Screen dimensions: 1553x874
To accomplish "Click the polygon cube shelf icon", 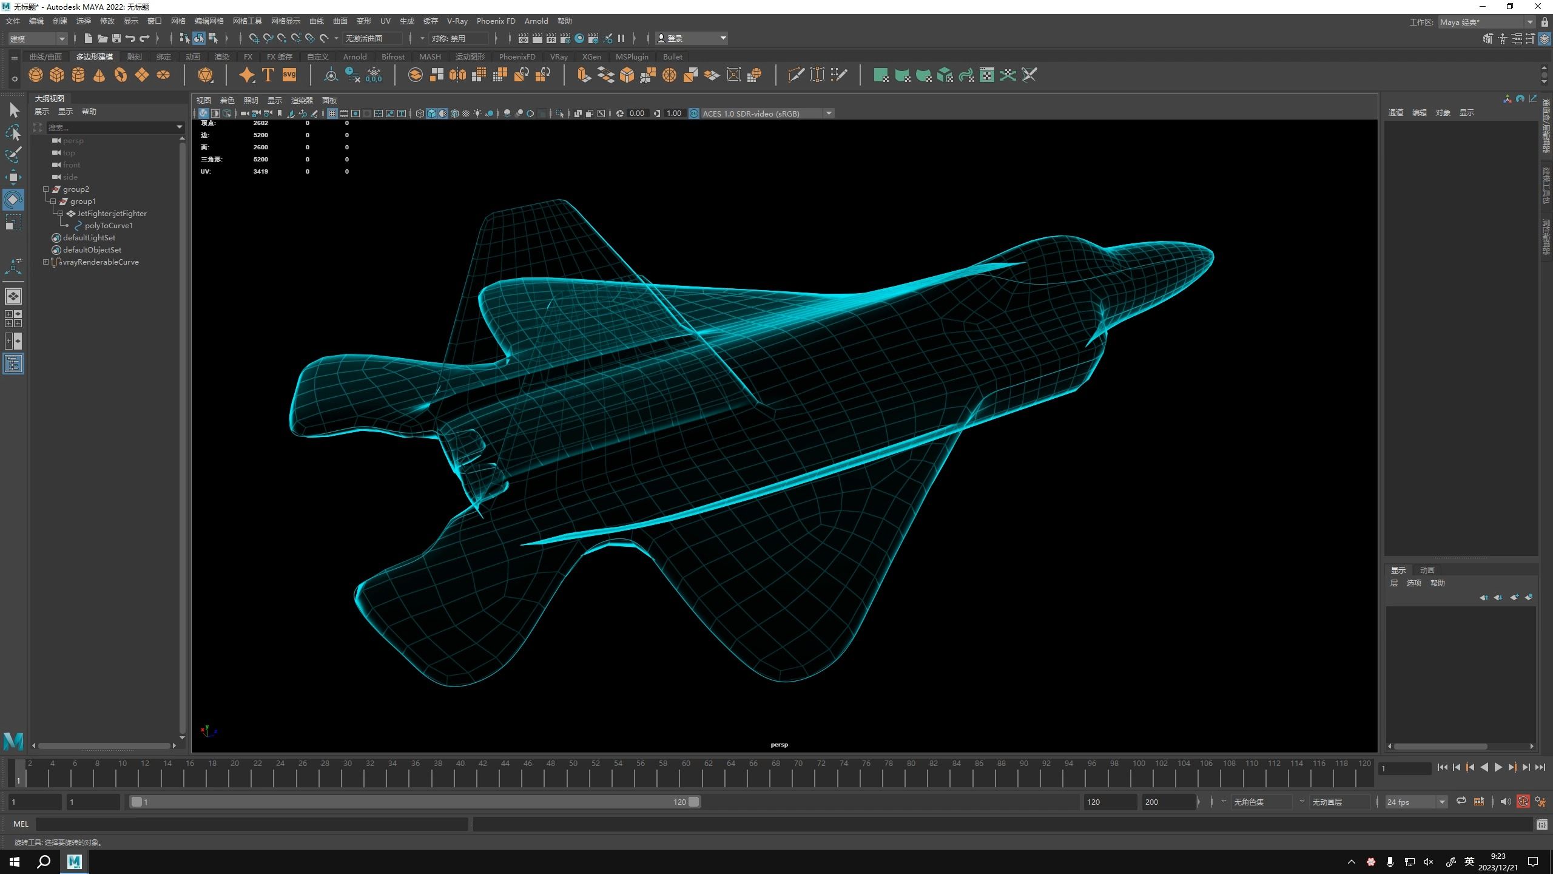I will 57,75.
